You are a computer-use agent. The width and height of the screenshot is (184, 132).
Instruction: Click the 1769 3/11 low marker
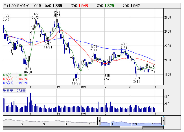click(137, 80)
